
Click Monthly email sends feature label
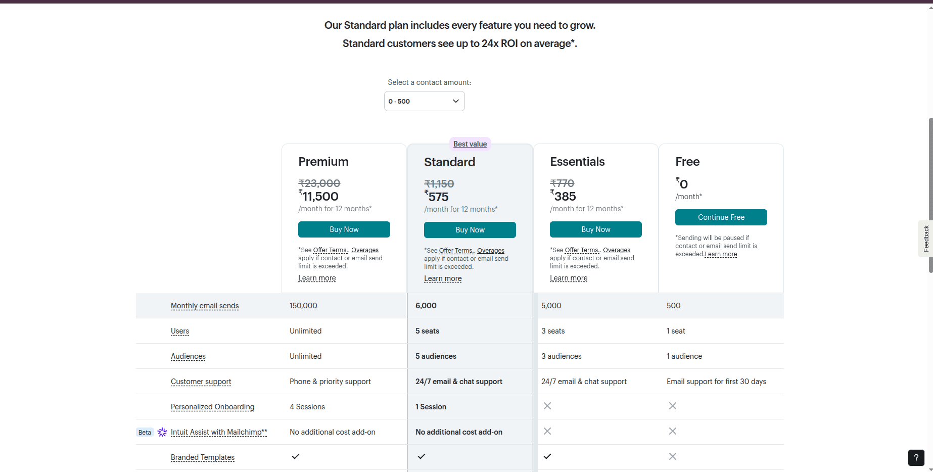(205, 306)
